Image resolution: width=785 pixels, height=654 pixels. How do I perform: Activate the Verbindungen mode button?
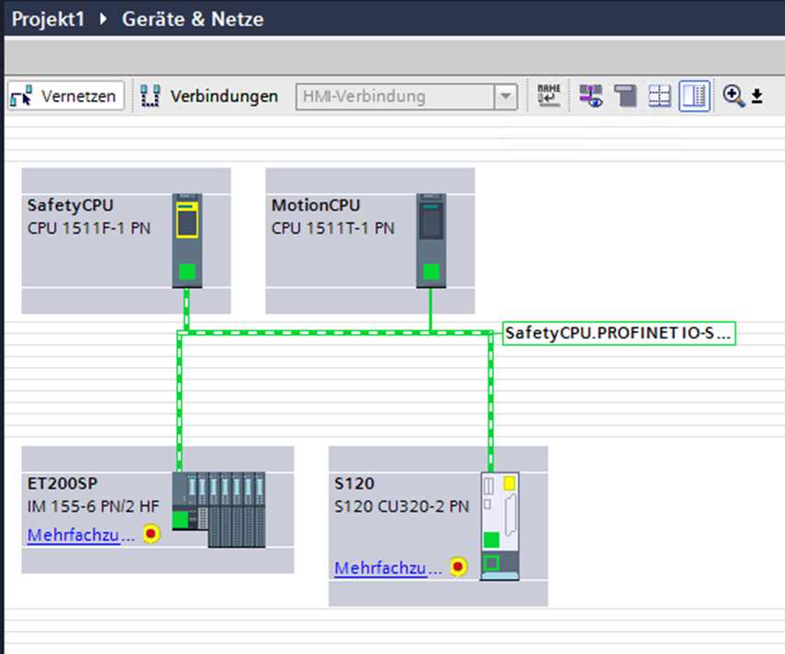[x=208, y=95]
